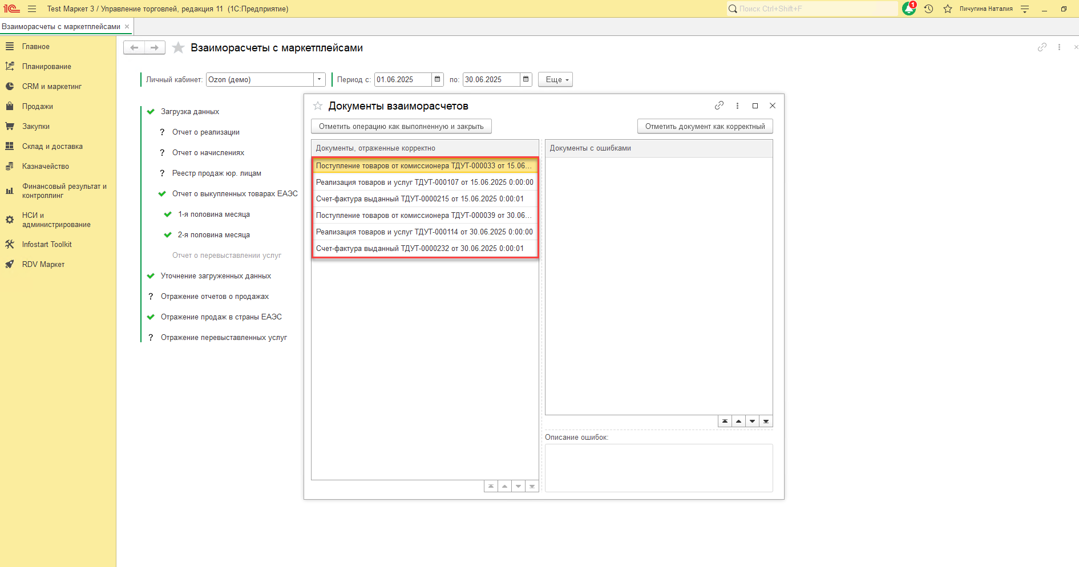Go to Казначейство in the sidebar
Screen dimensions: 1079x567
click(x=46, y=167)
